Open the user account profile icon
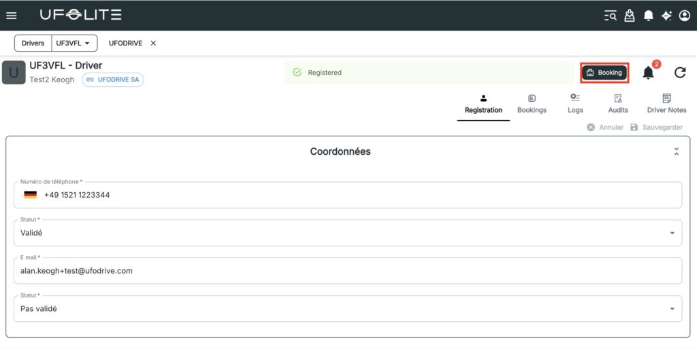 685,16
